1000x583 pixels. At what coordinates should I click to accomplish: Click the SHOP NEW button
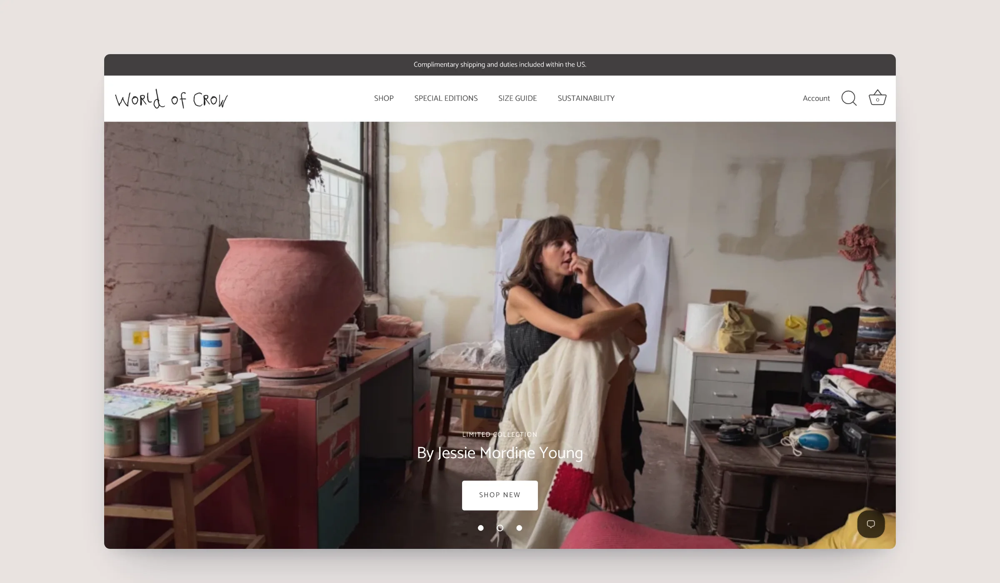coord(500,495)
